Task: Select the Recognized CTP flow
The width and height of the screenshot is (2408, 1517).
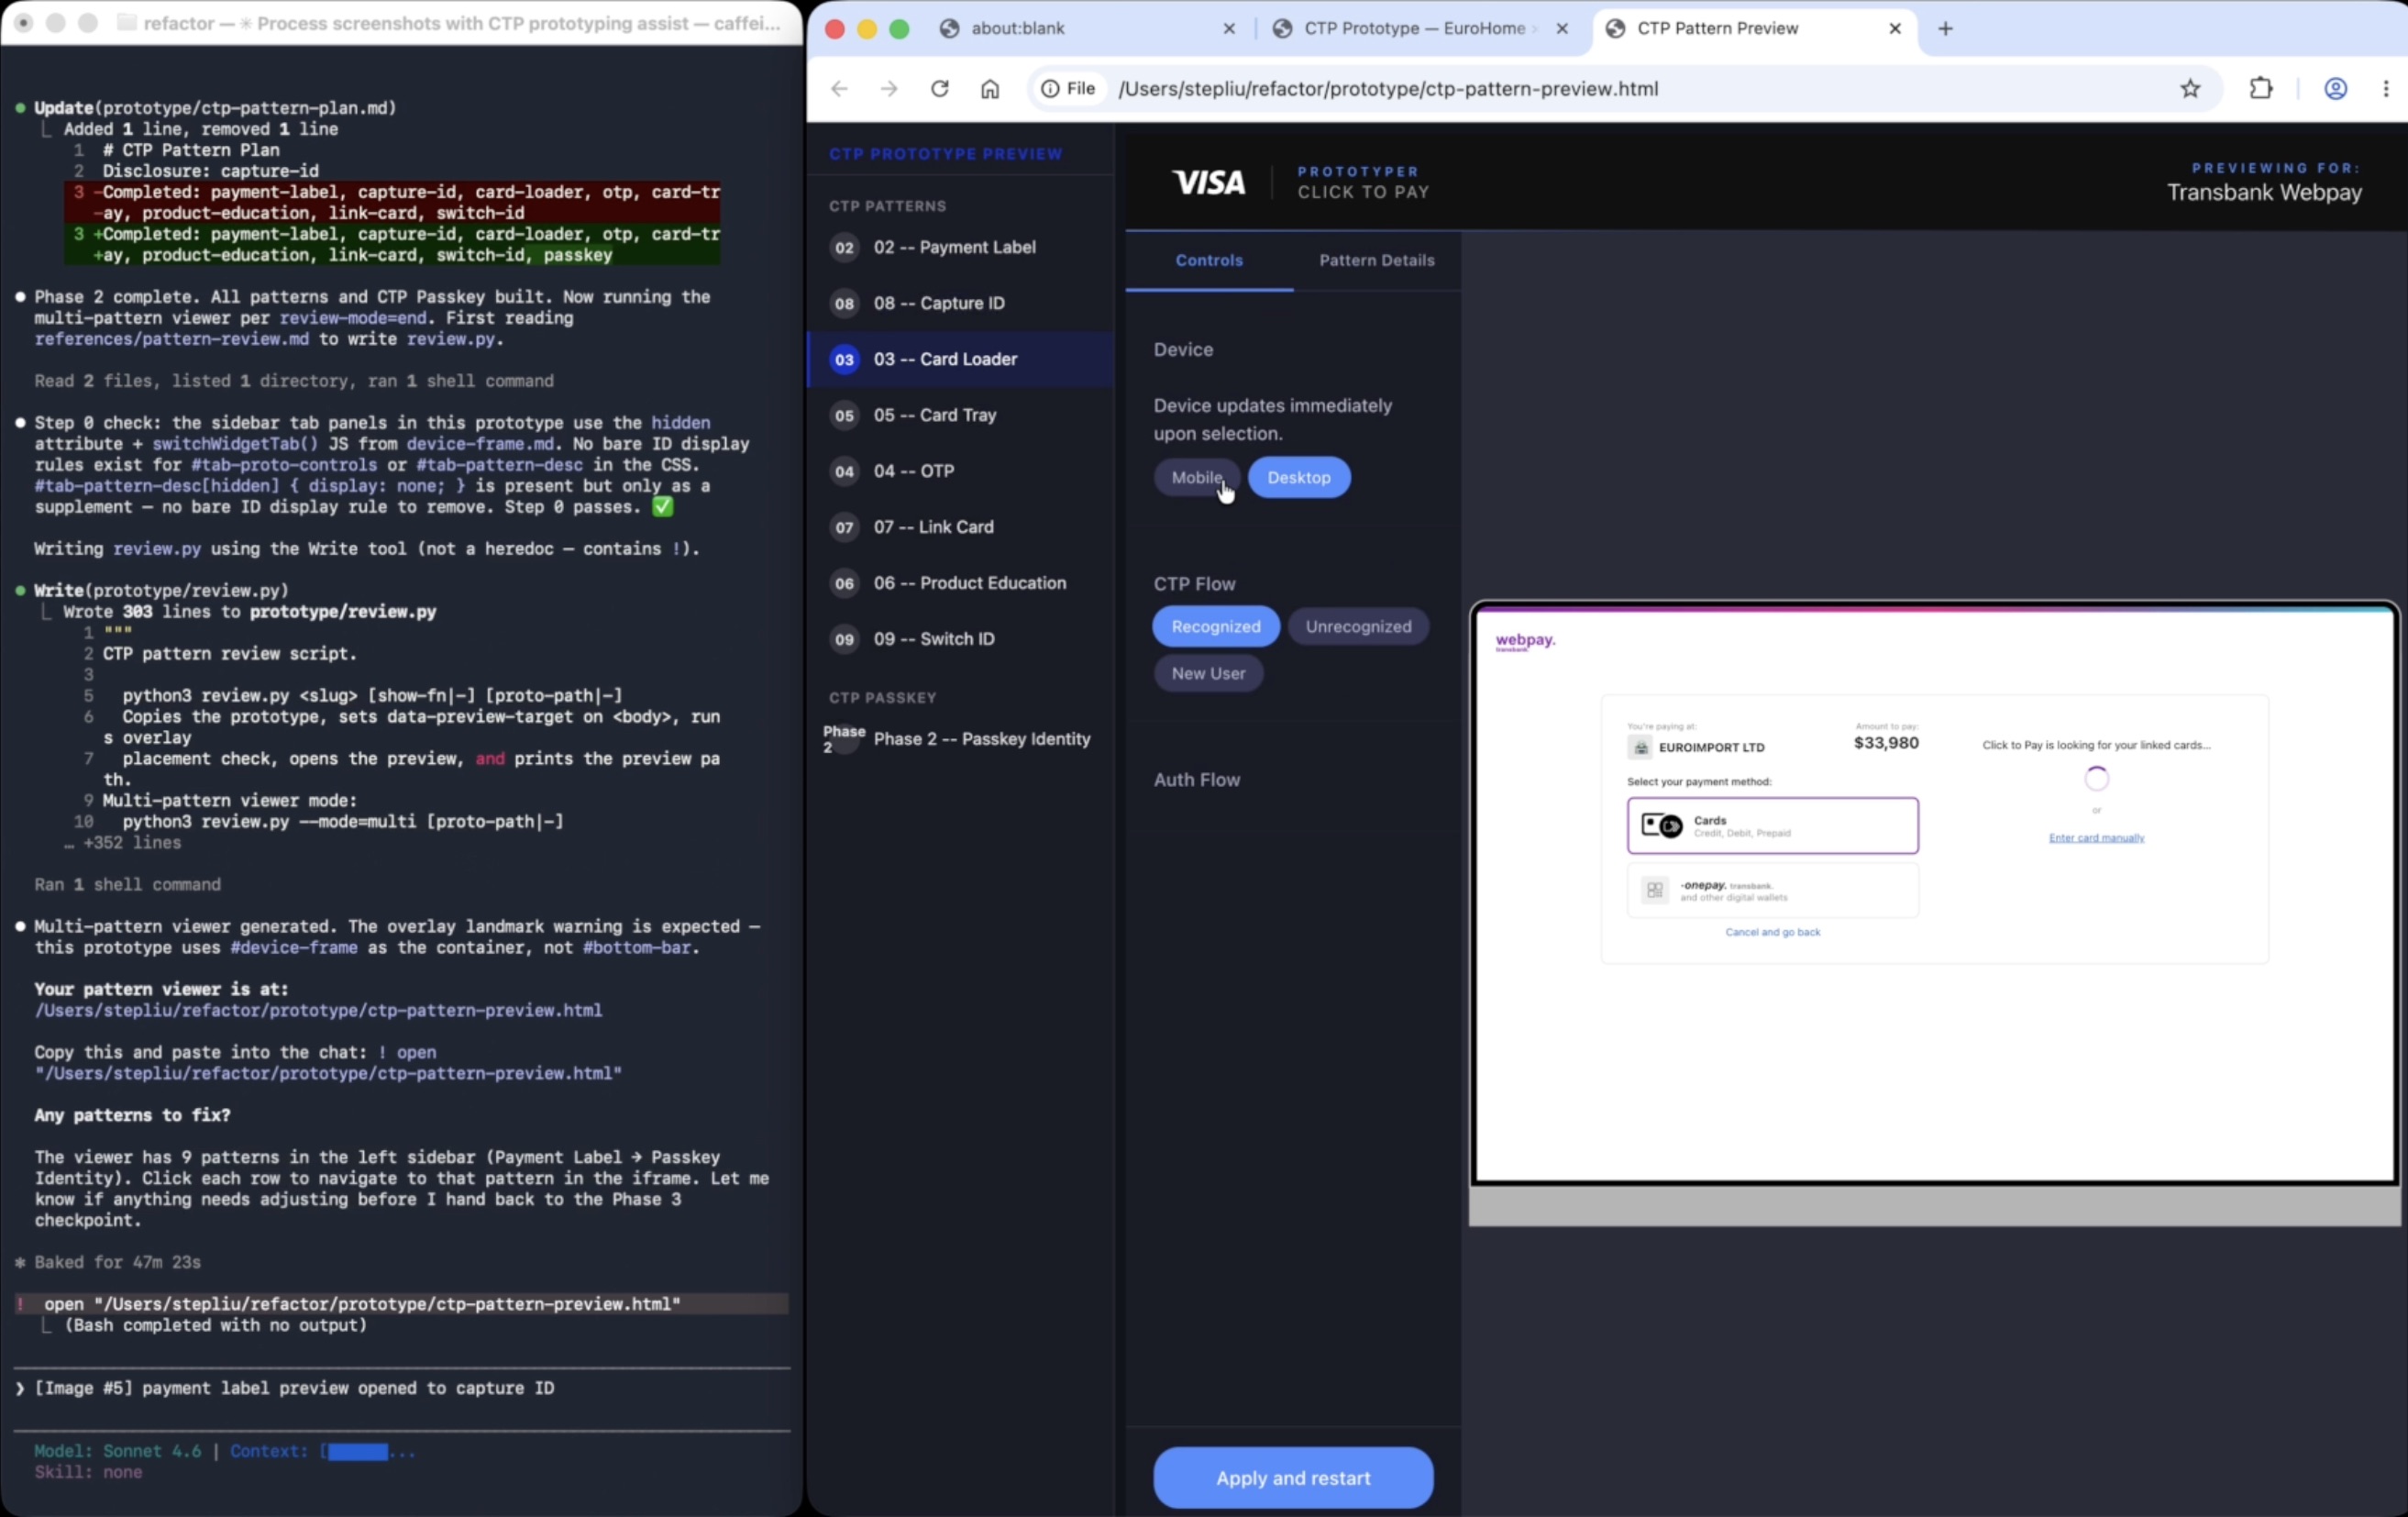Action: pos(1215,626)
